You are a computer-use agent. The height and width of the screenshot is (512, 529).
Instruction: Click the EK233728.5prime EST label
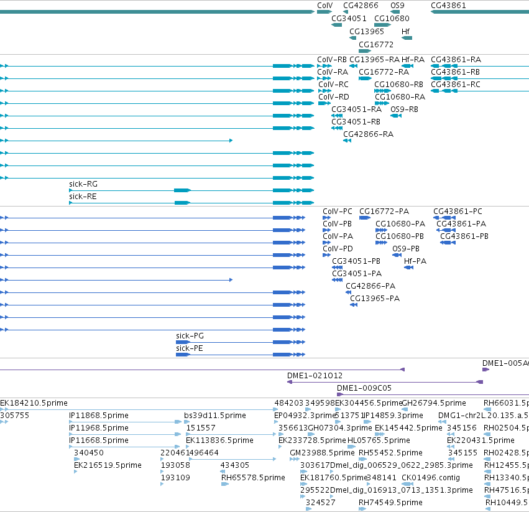coord(312,440)
